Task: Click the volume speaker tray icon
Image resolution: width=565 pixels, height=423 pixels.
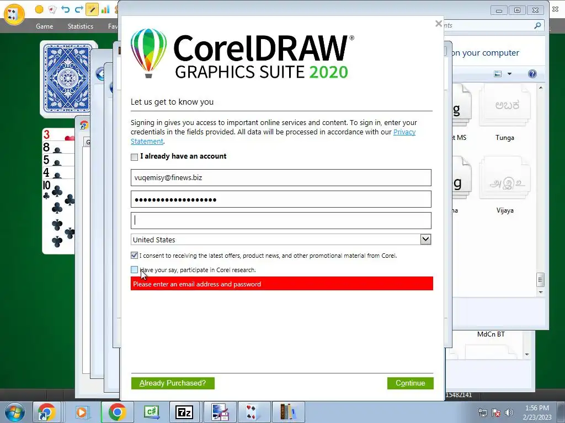Action: click(509, 413)
